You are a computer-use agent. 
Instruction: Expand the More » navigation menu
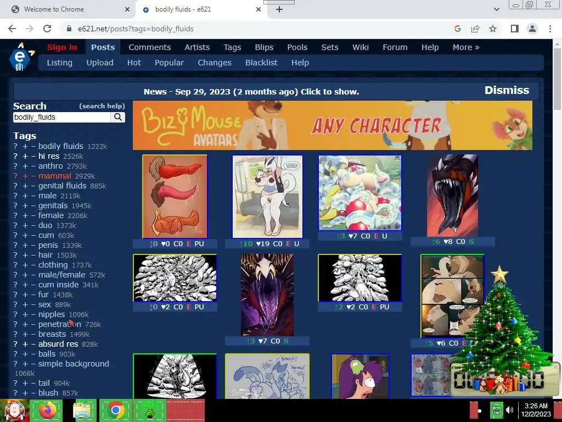click(465, 47)
